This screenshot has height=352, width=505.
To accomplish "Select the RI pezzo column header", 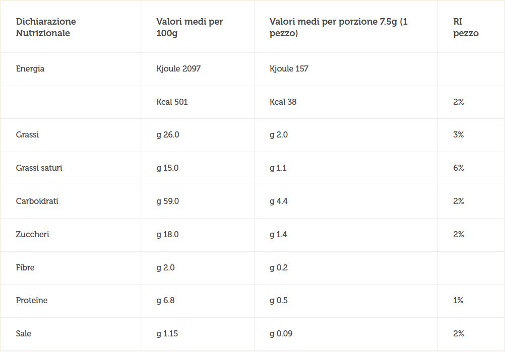I will pyautogui.click(x=466, y=27).
